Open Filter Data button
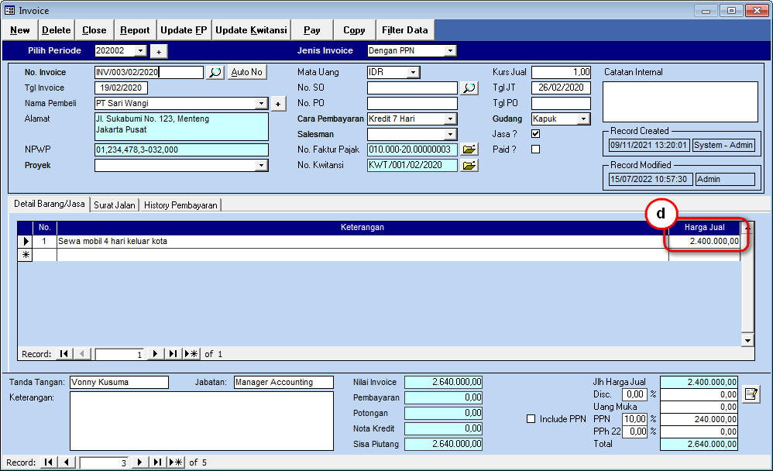Screen dimensions: 773x471 [x=405, y=30]
